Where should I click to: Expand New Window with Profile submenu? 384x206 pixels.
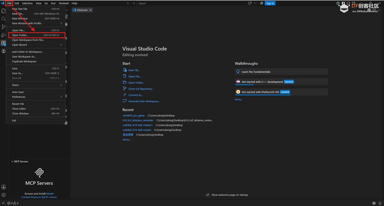(36, 23)
